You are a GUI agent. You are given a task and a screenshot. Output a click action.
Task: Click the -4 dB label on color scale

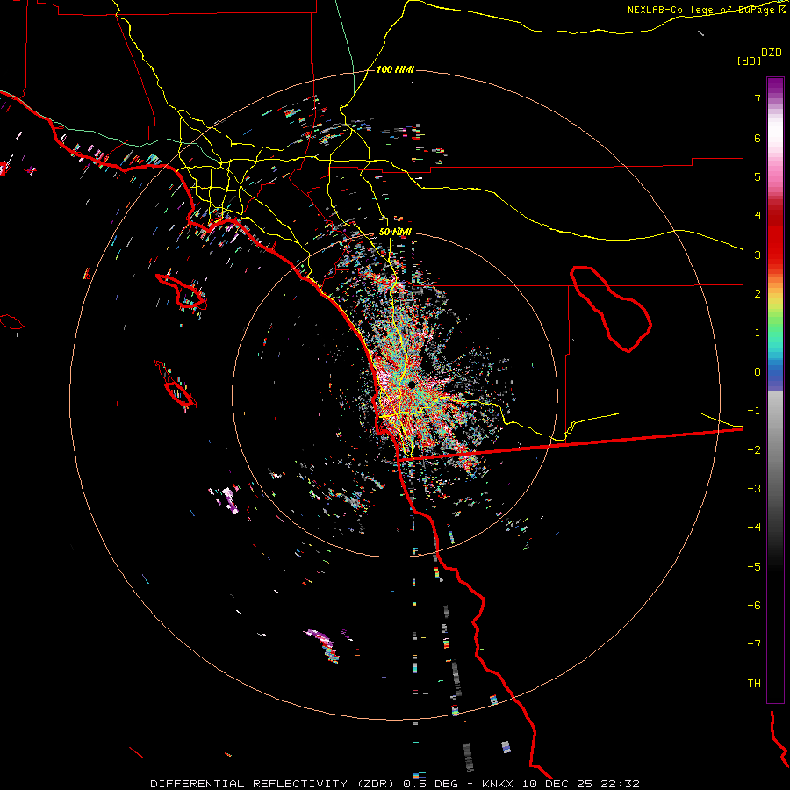click(x=754, y=528)
